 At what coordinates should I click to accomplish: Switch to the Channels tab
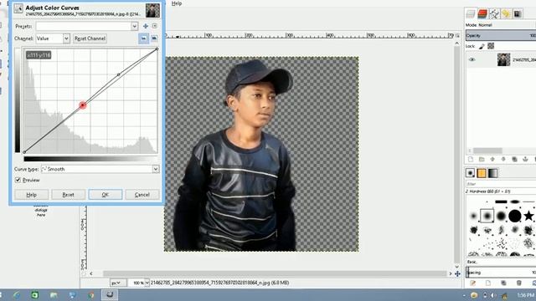(x=482, y=13)
